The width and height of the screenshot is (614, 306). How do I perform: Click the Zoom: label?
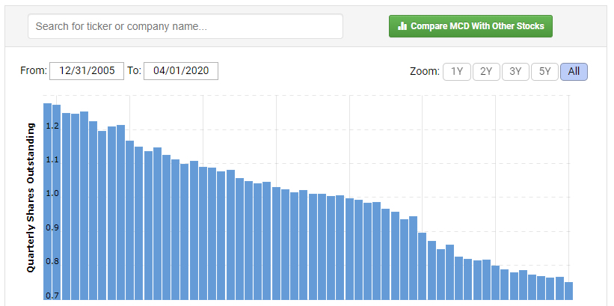coord(425,72)
